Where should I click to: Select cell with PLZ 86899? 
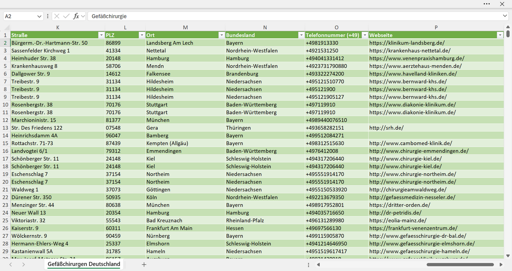(125, 43)
